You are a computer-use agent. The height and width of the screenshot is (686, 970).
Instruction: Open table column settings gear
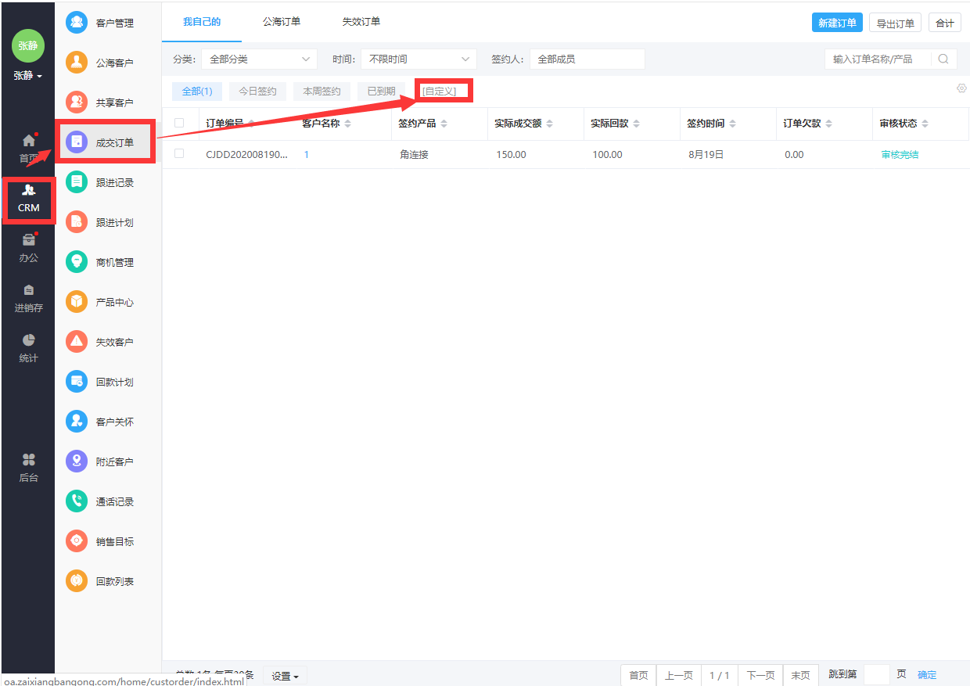click(961, 88)
